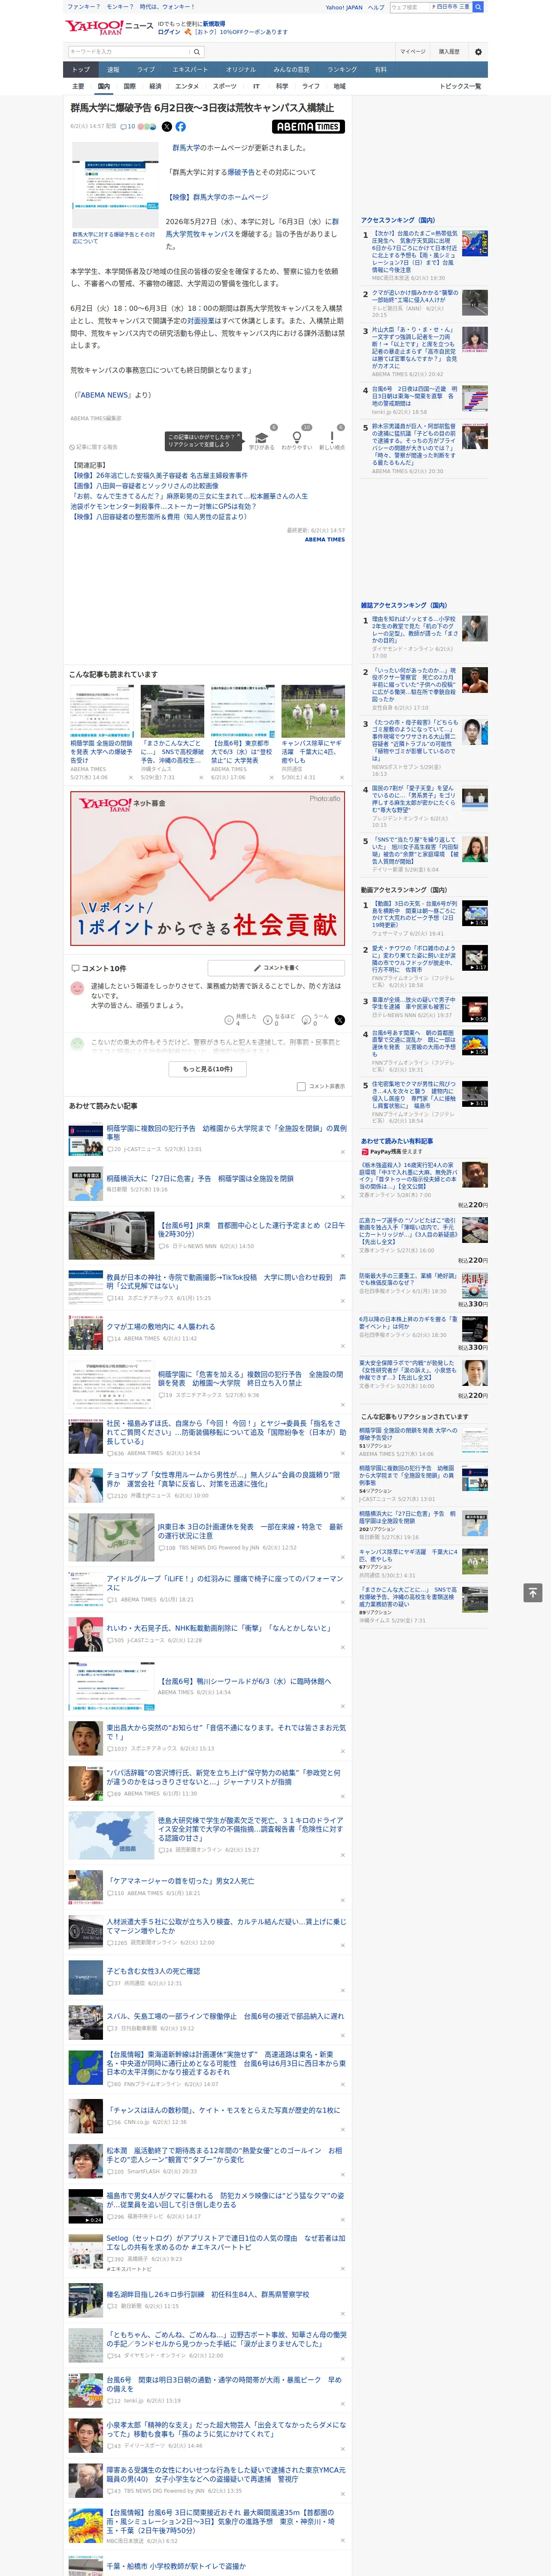Open the JR東日本 3日の計画運休 article
The height and width of the screenshot is (2576, 551).
pyautogui.click(x=250, y=1532)
